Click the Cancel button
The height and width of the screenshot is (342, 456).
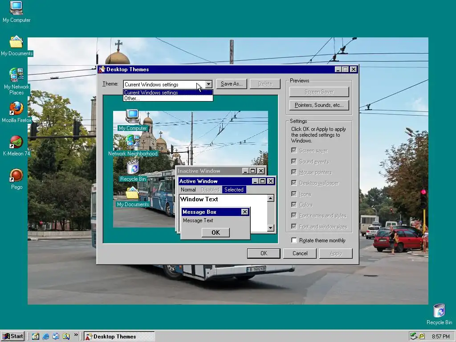(300, 253)
